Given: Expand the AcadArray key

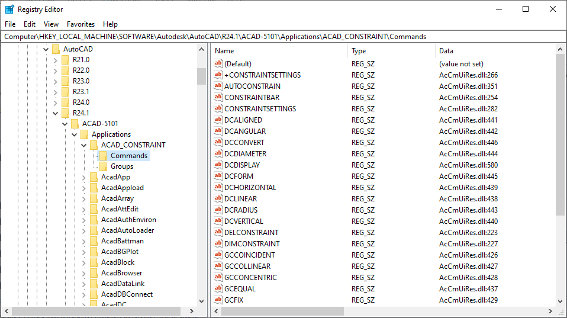Looking at the screenshot, I should coord(84,198).
